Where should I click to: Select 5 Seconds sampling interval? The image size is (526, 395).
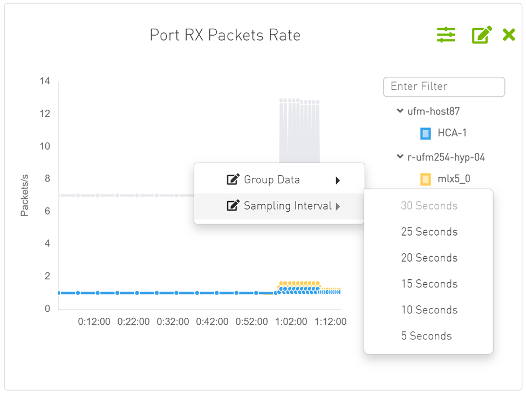tap(426, 336)
